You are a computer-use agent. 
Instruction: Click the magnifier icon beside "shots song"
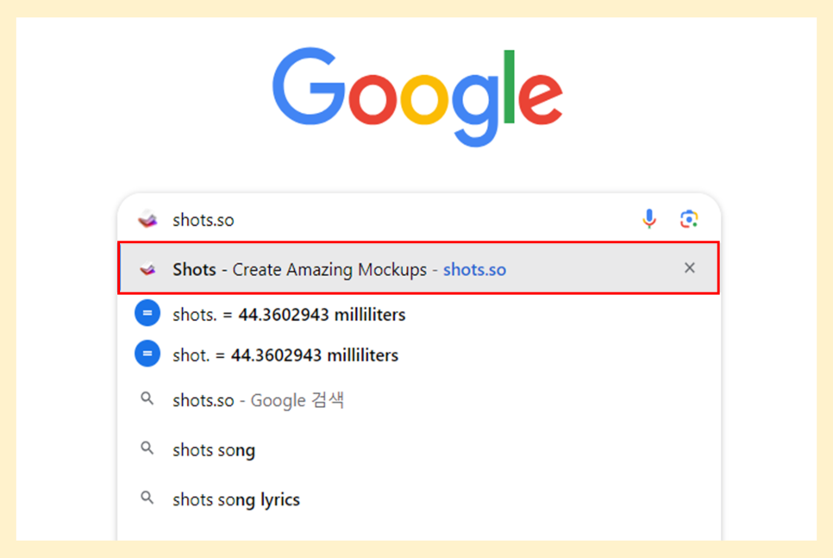click(147, 448)
